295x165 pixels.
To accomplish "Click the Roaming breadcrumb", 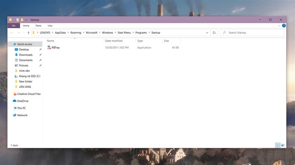I will (76, 33).
